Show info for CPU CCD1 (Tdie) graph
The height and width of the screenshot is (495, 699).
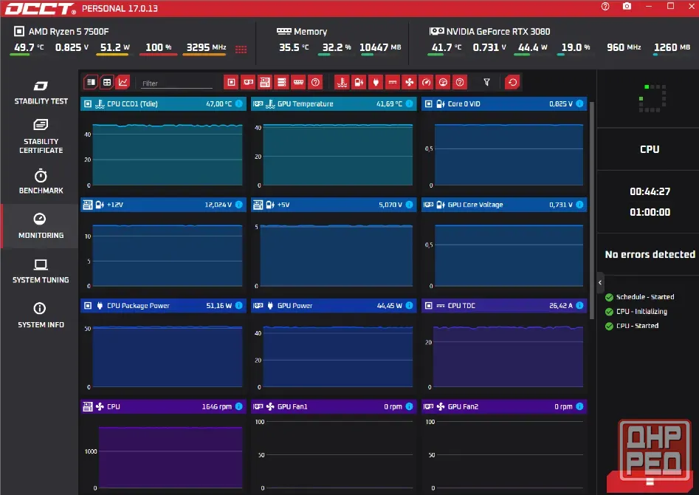click(x=239, y=103)
